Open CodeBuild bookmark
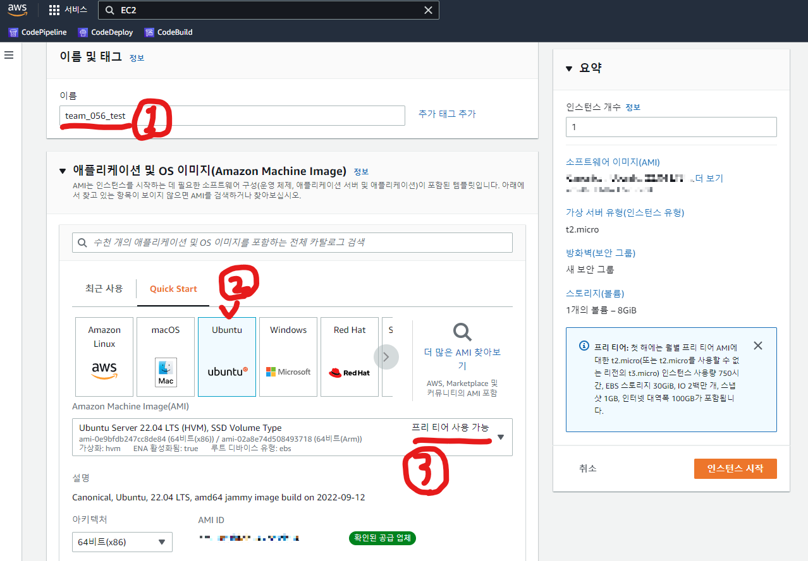The height and width of the screenshot is (561, 808). pos(168,32)
